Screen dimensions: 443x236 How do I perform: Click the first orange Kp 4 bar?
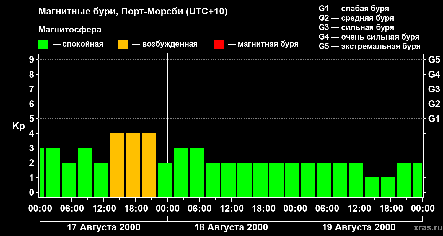pyautogui.click(x=117, y=165)
